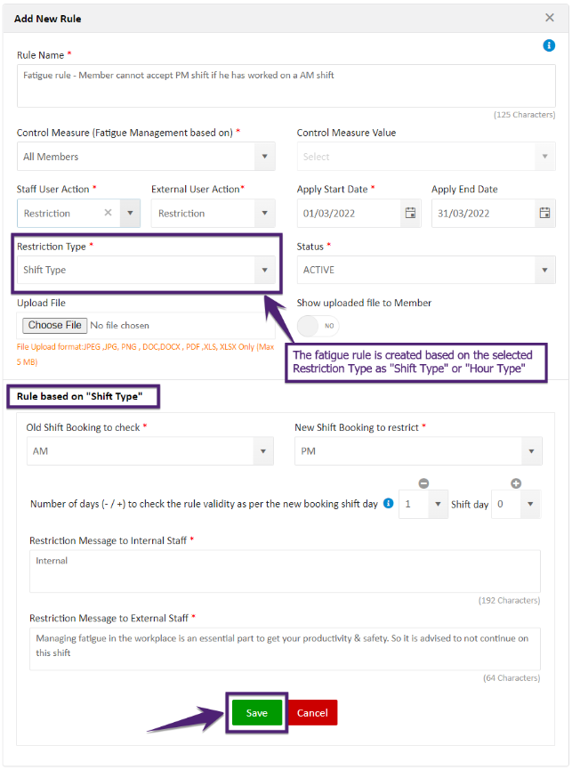
Task: Click the '(64 Characters)' counter text
Action: point(512,677)
